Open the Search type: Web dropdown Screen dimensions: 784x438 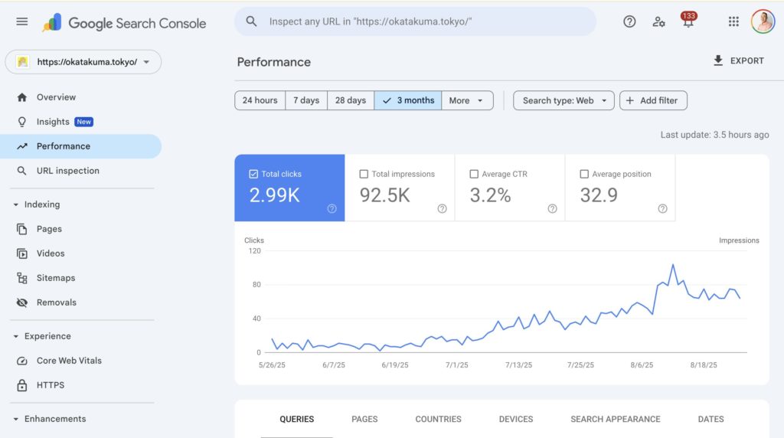[563, 100]
